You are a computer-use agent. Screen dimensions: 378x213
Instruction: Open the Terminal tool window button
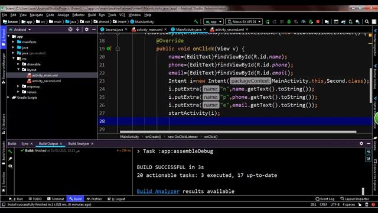pyautogui.click(x=56, y=199)
